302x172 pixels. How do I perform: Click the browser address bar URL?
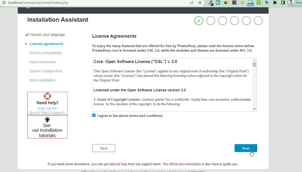38,3
